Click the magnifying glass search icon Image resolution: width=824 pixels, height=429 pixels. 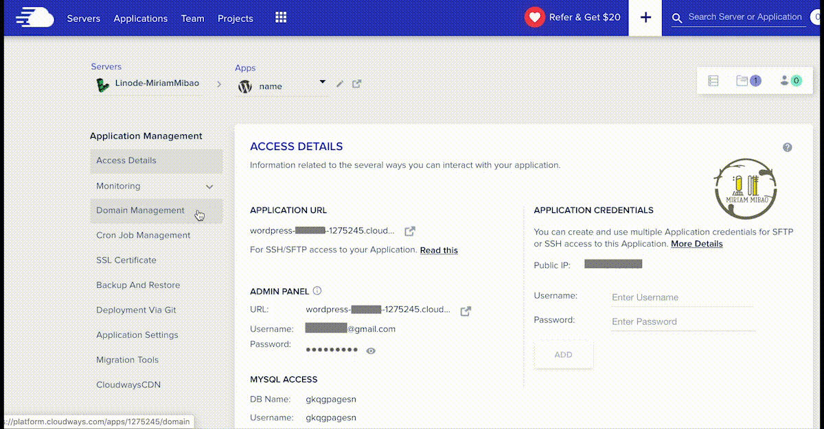[677, 18]
